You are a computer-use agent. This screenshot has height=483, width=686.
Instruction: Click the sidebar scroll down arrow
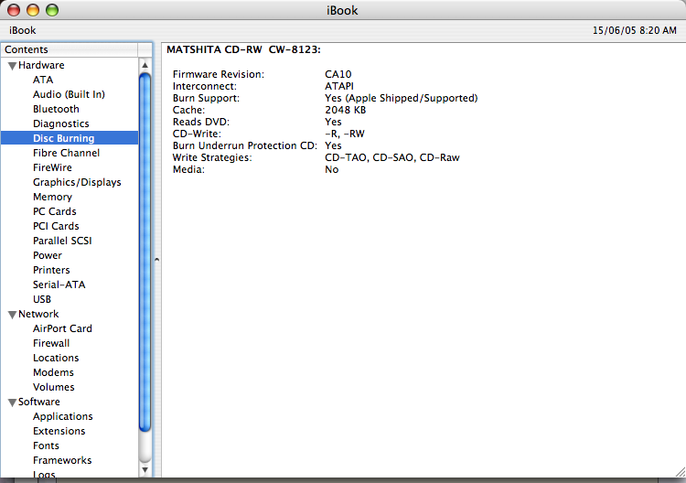(x=145, y=470)
